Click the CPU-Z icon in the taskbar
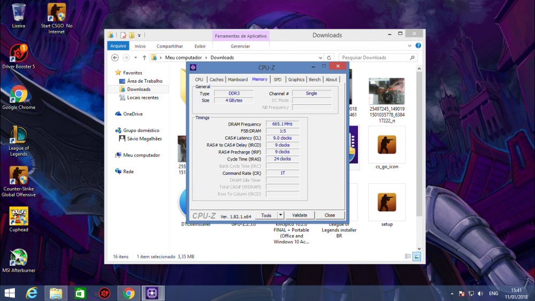535x301 pixels. 151,293
